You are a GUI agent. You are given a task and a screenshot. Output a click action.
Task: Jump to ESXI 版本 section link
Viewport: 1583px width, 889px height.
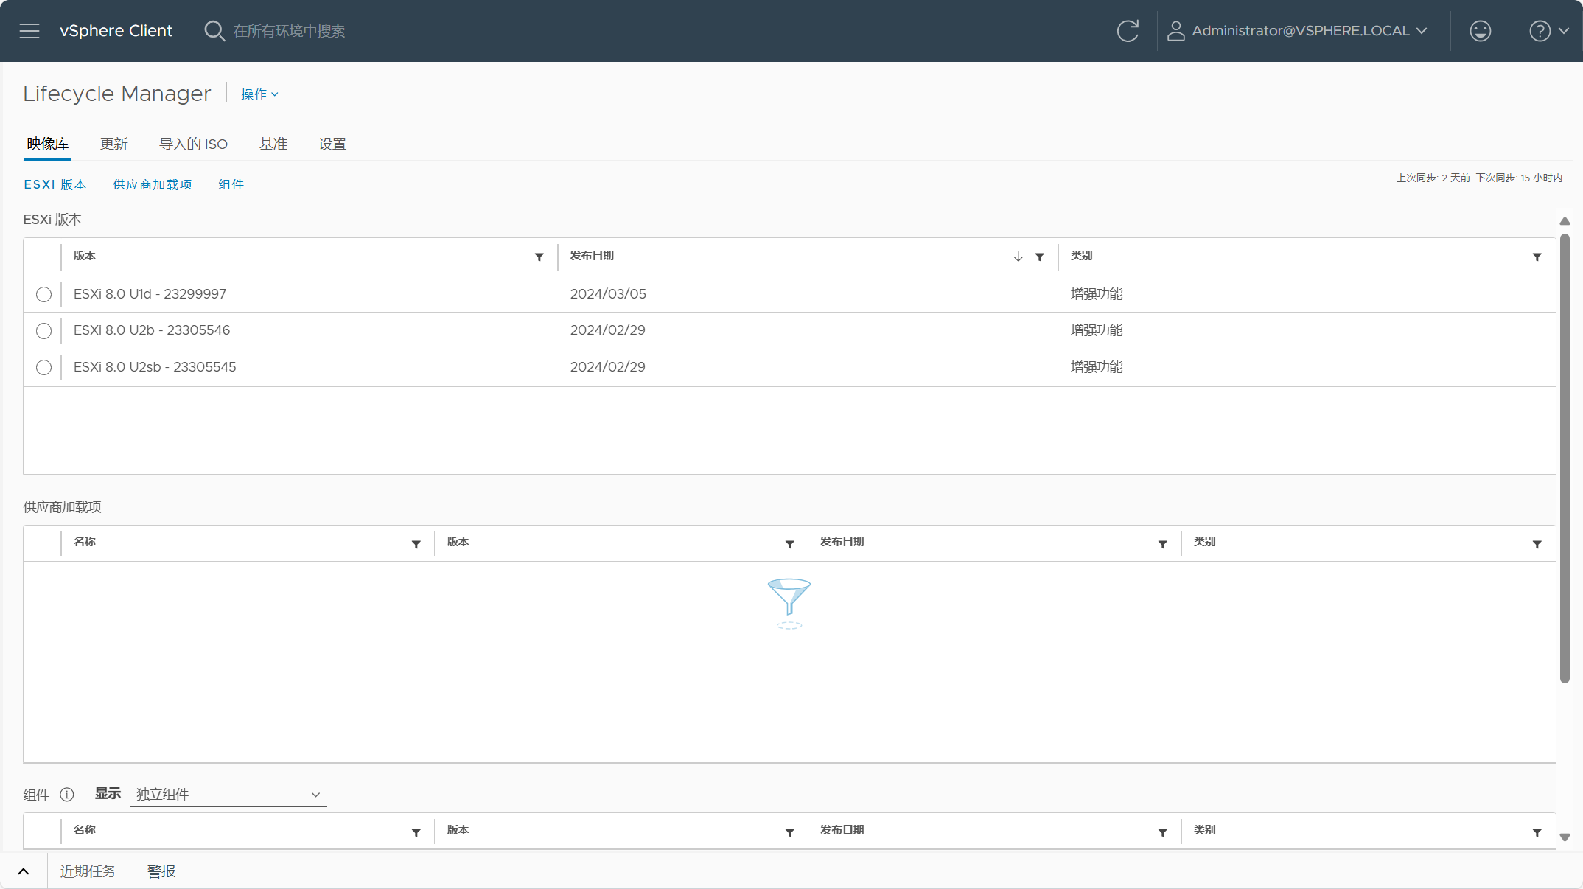click(x=55, y=184)
